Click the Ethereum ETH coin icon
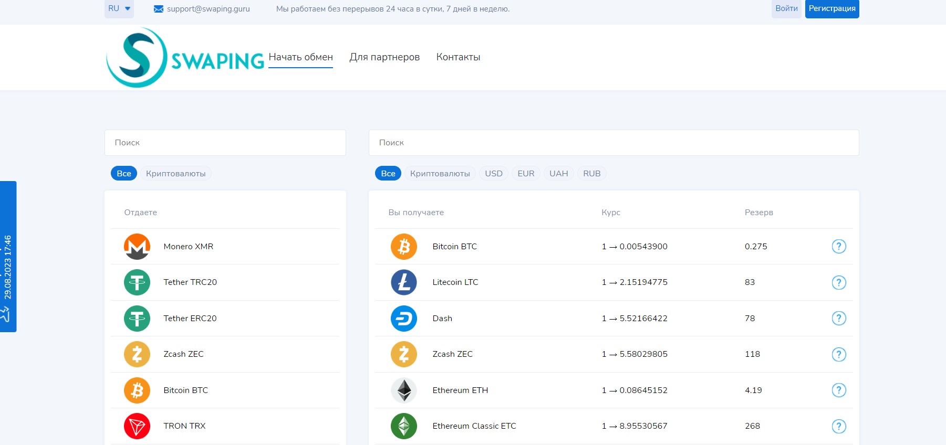 tap(404, 390)
